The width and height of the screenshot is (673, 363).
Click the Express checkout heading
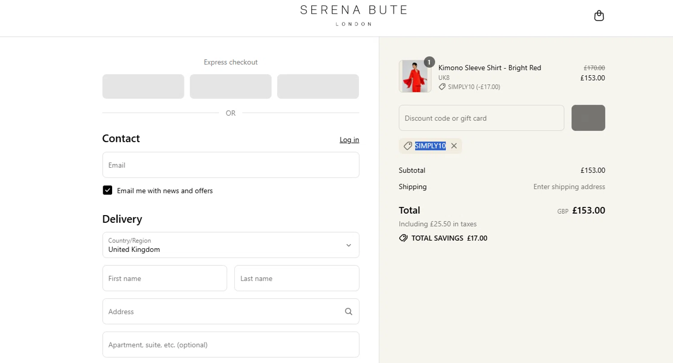231,62
